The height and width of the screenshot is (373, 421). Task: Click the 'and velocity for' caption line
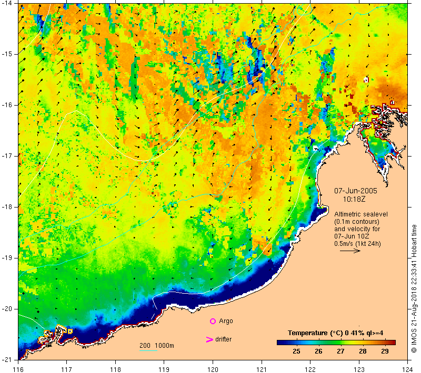coord(357,229)
